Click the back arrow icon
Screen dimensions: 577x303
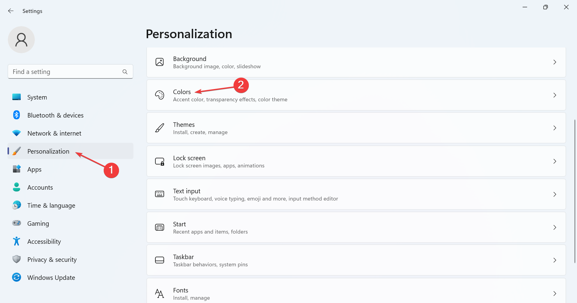click(x=11, y=11)
